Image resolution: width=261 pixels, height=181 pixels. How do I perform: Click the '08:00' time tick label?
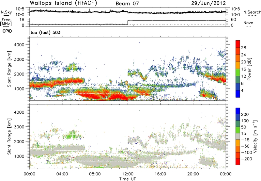pyautogui.click(x=95, y=174)
